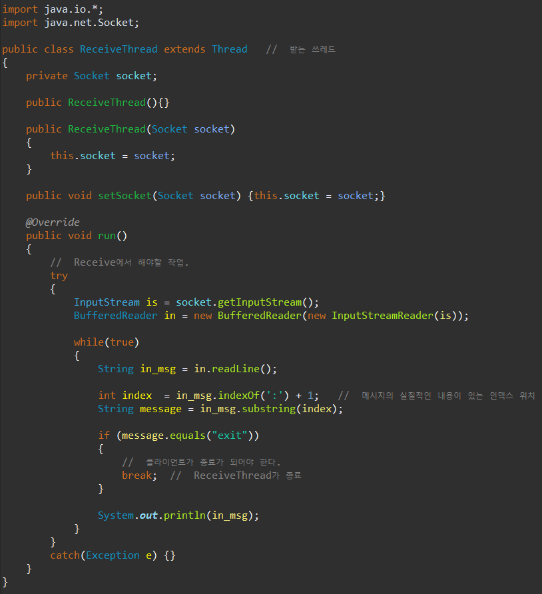Click the 'try' keyword
The width and height of the screenshot is (542, 594).
[59, 276]
